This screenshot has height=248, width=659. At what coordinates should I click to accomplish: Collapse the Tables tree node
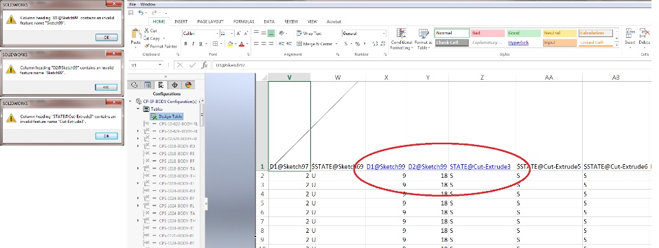tap(138, 109)
